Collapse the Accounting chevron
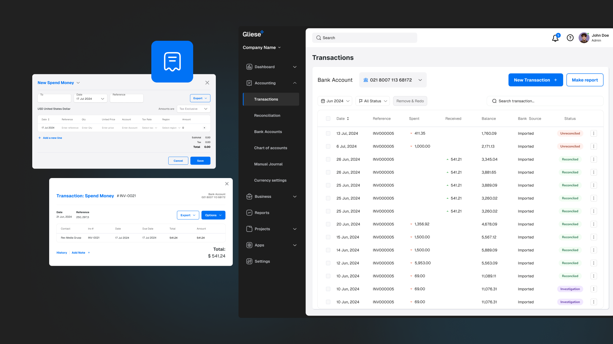Viewport: 613px width, 344px height. pos(295,83)
